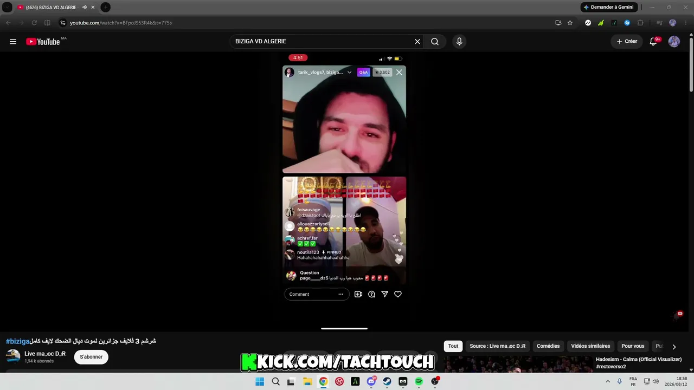Open Discord from the taskbar
Image resolution: width=694 pixels, height=390 pixels.
pyautogui.click(x=371, y=381)
